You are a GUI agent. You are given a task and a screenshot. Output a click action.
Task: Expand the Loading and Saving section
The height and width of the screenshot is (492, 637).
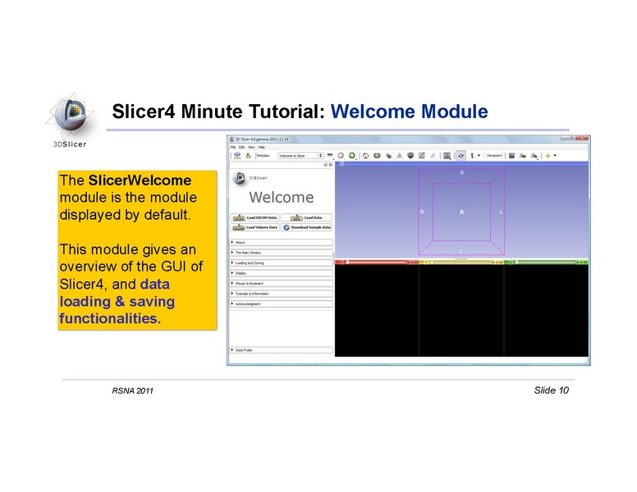(281, 263)
